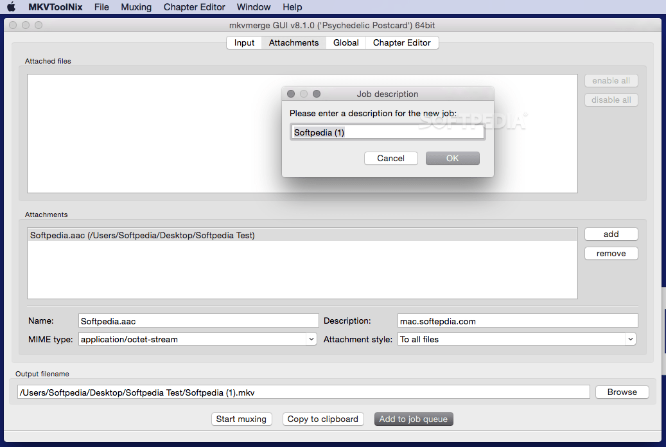Open the MKVToolNix application menu
The image size is (666, 447).
pyautogui.click(x=55, y=7)
